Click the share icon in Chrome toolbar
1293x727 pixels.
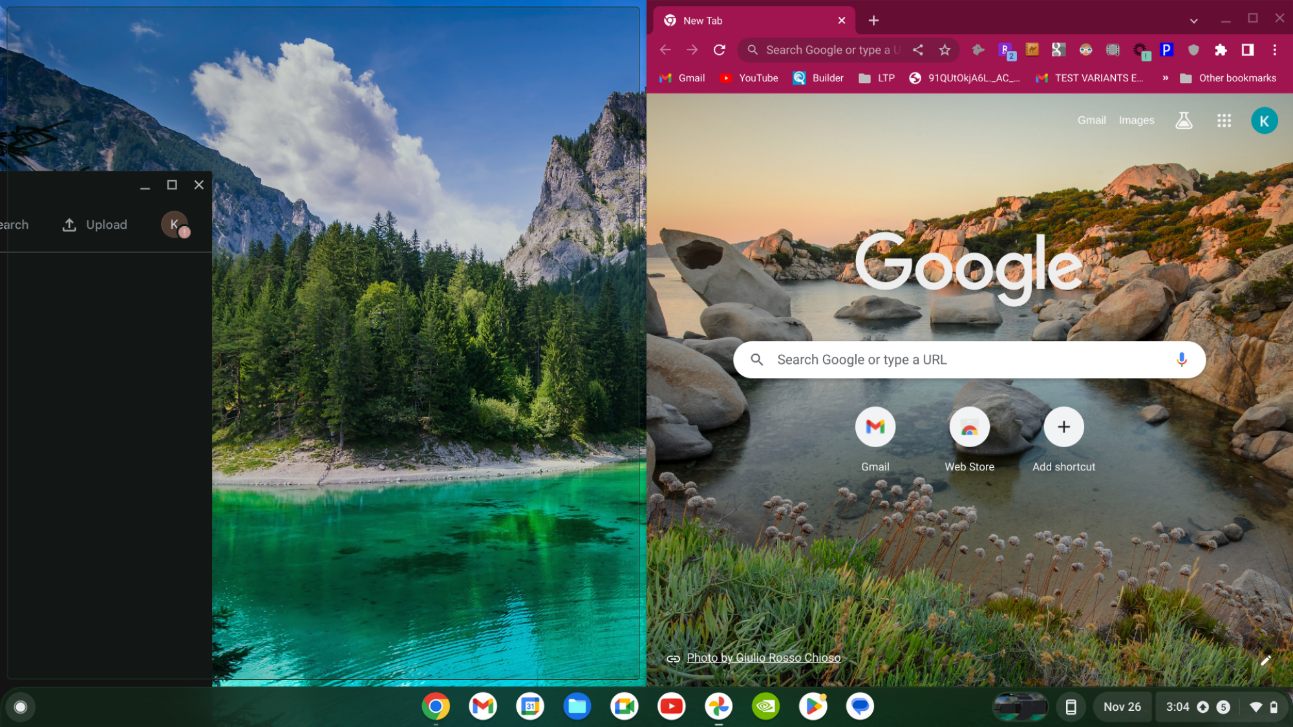tap(918, 50)
